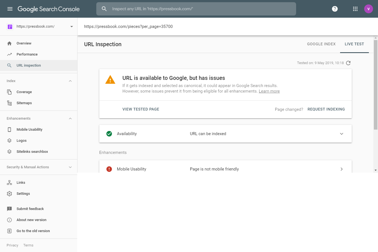Open the account avatar 'V'
Viewport: 378px width, 252px height.
click(369, 9)
